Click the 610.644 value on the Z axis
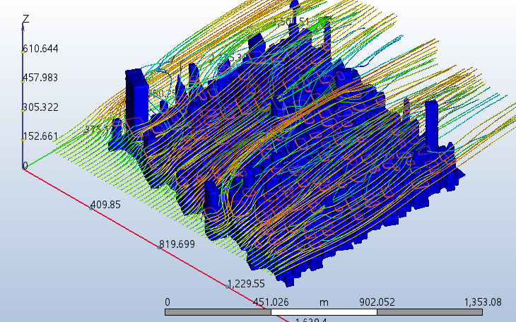 point(41,49)
